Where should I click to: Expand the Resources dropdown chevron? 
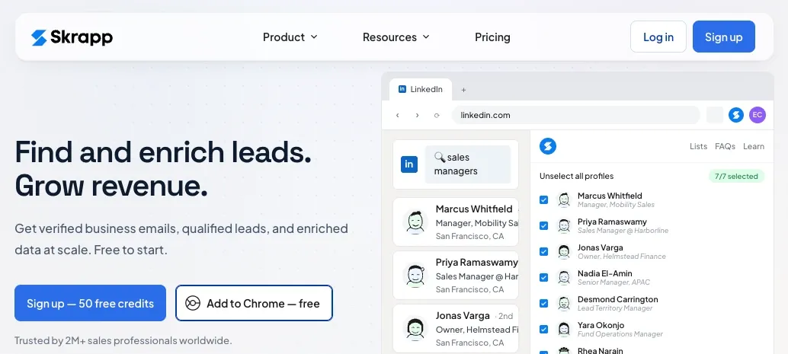tap(426, 37)
